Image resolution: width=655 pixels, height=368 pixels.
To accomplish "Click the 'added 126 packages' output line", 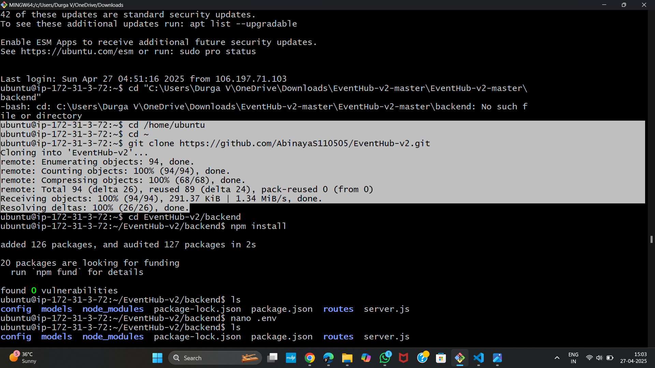I will [x=128, y=245].
